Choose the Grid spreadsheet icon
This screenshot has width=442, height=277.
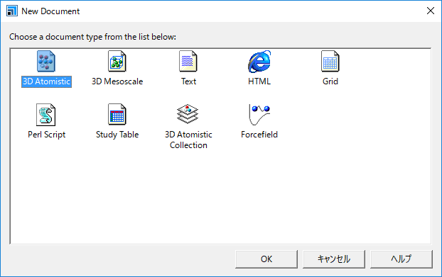[x=330, y=61]
